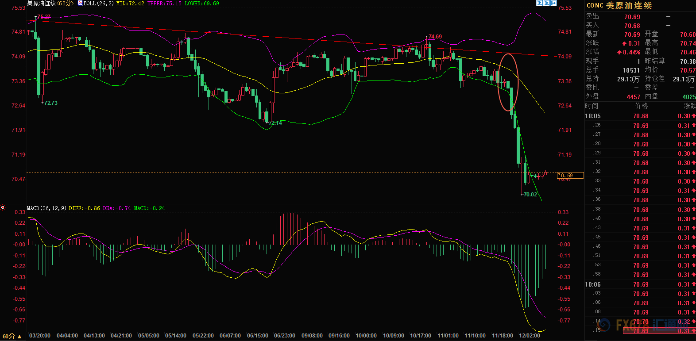
Task: Click the 价格 column header in tick list
Action: (x=641, y=106)
